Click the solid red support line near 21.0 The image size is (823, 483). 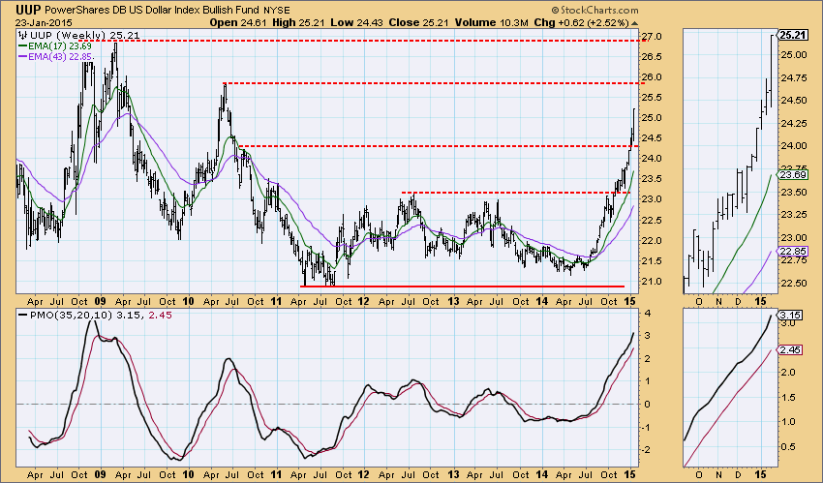click(463, 287)
